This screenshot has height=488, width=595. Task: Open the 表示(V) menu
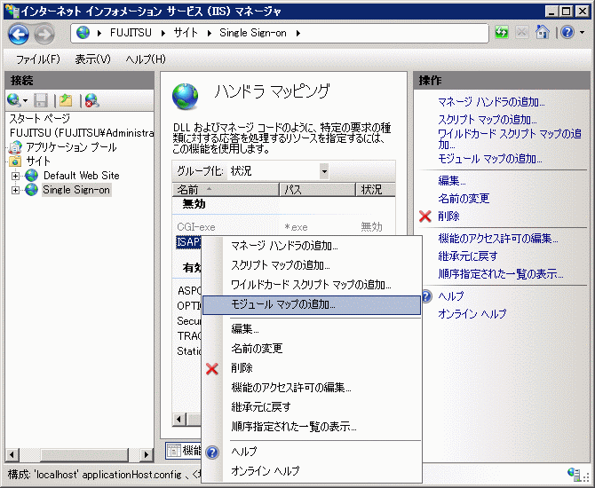(x=92, y=59)
